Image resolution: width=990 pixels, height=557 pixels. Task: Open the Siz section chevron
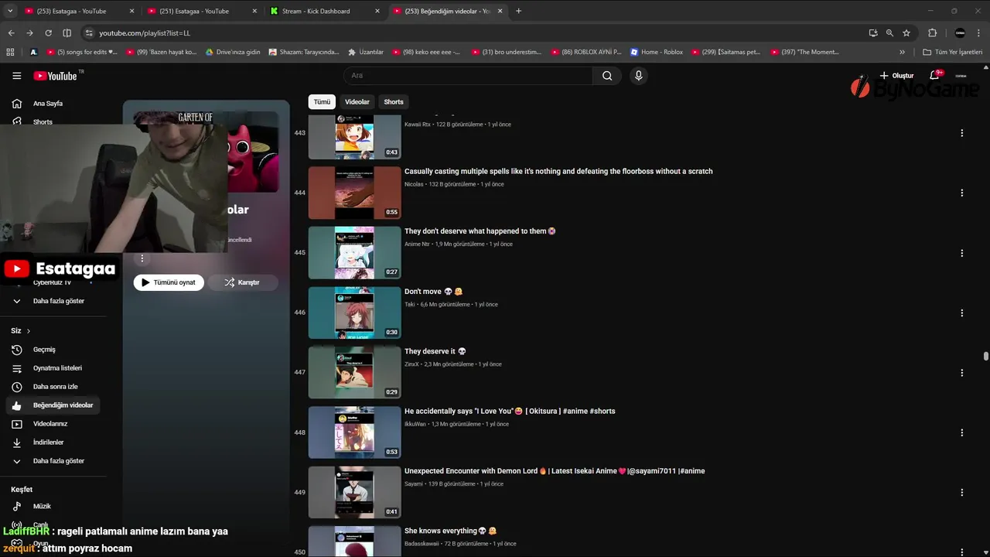tap(29, 331)
